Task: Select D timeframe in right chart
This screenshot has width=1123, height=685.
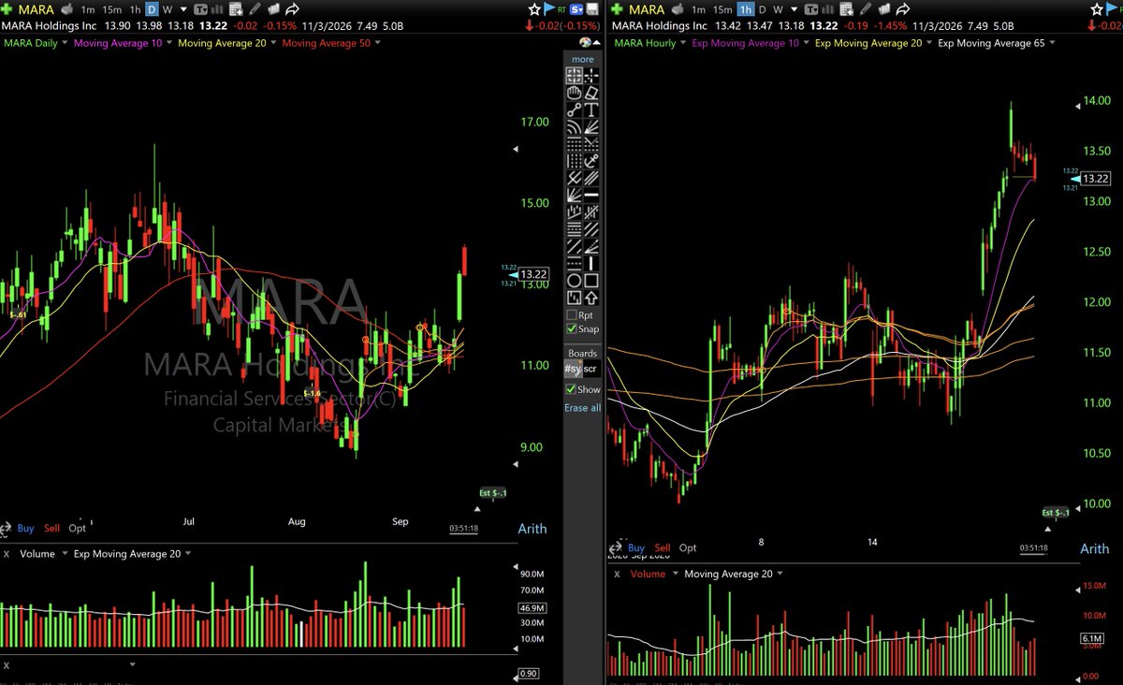Action: [763, 9]
